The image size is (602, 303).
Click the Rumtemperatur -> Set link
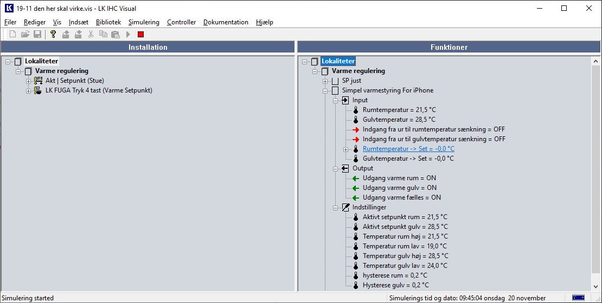[408, 149]
